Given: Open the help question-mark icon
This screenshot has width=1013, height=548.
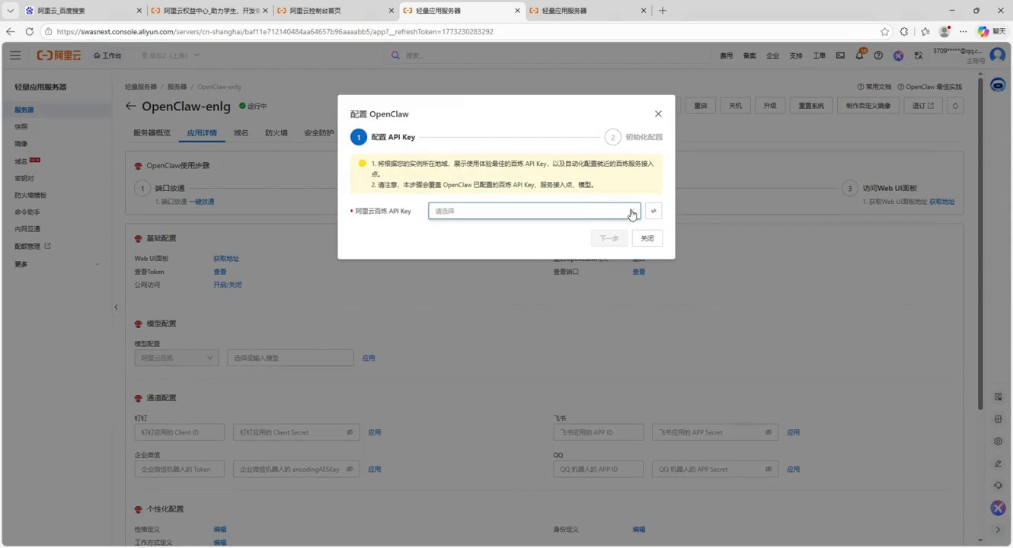Looking at the screenshot, I should pos(878,56).
